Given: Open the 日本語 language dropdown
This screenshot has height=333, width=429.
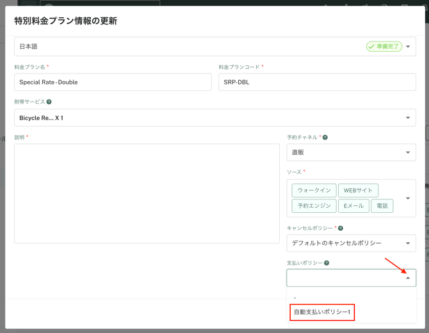Looking at the screenshot, I should [408, 47].
